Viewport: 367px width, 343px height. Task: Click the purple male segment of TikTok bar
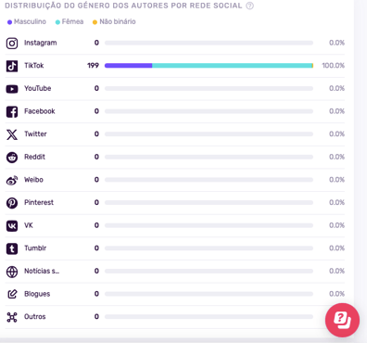128,66
